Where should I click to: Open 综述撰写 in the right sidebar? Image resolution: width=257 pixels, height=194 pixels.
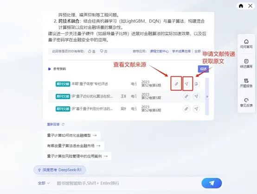[x=246, y=63]
